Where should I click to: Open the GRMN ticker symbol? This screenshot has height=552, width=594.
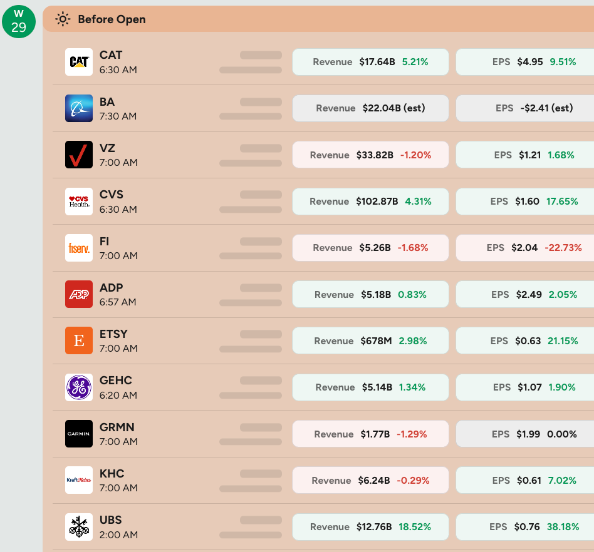pyautogui.click(x=117, y=427)
